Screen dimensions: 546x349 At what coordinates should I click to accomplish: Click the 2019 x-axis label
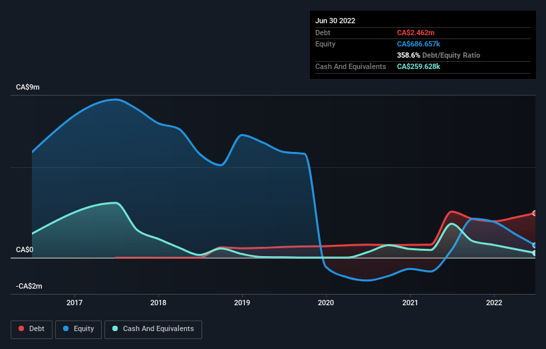pos(242,303)
